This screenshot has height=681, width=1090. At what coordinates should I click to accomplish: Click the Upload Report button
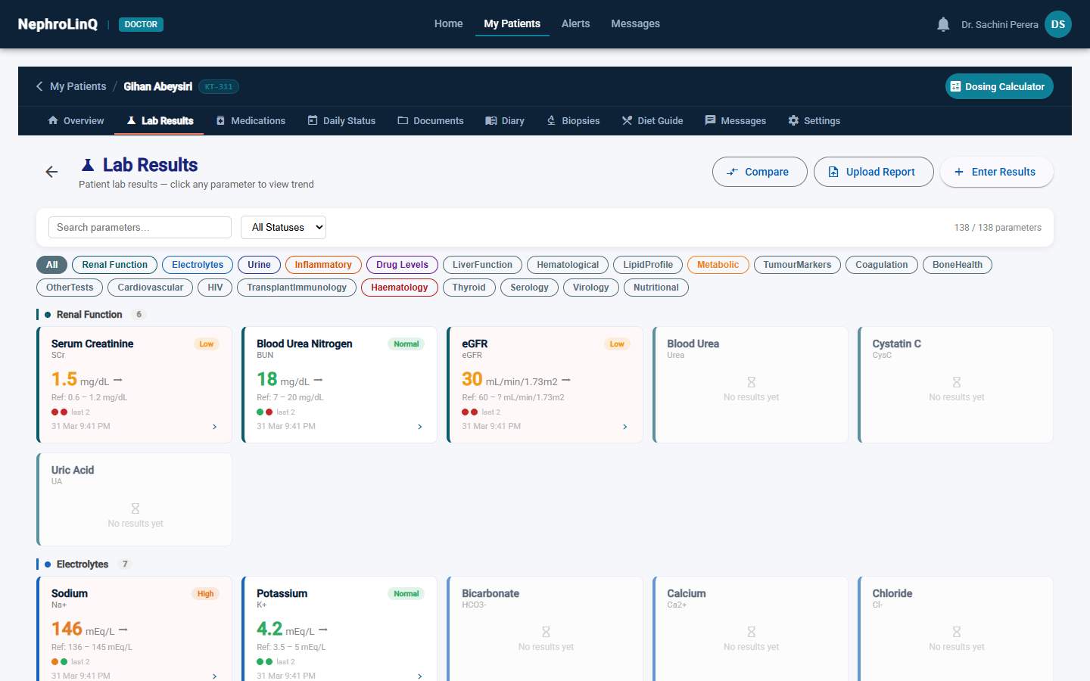pyautogui.click(x=873, y=172)
